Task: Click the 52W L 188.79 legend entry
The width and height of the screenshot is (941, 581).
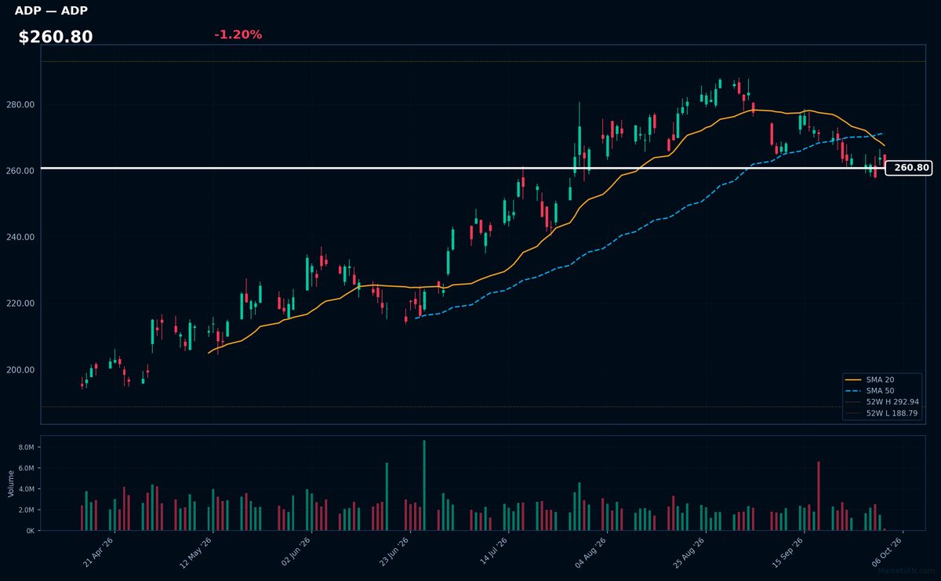Action: click(881, 413)
